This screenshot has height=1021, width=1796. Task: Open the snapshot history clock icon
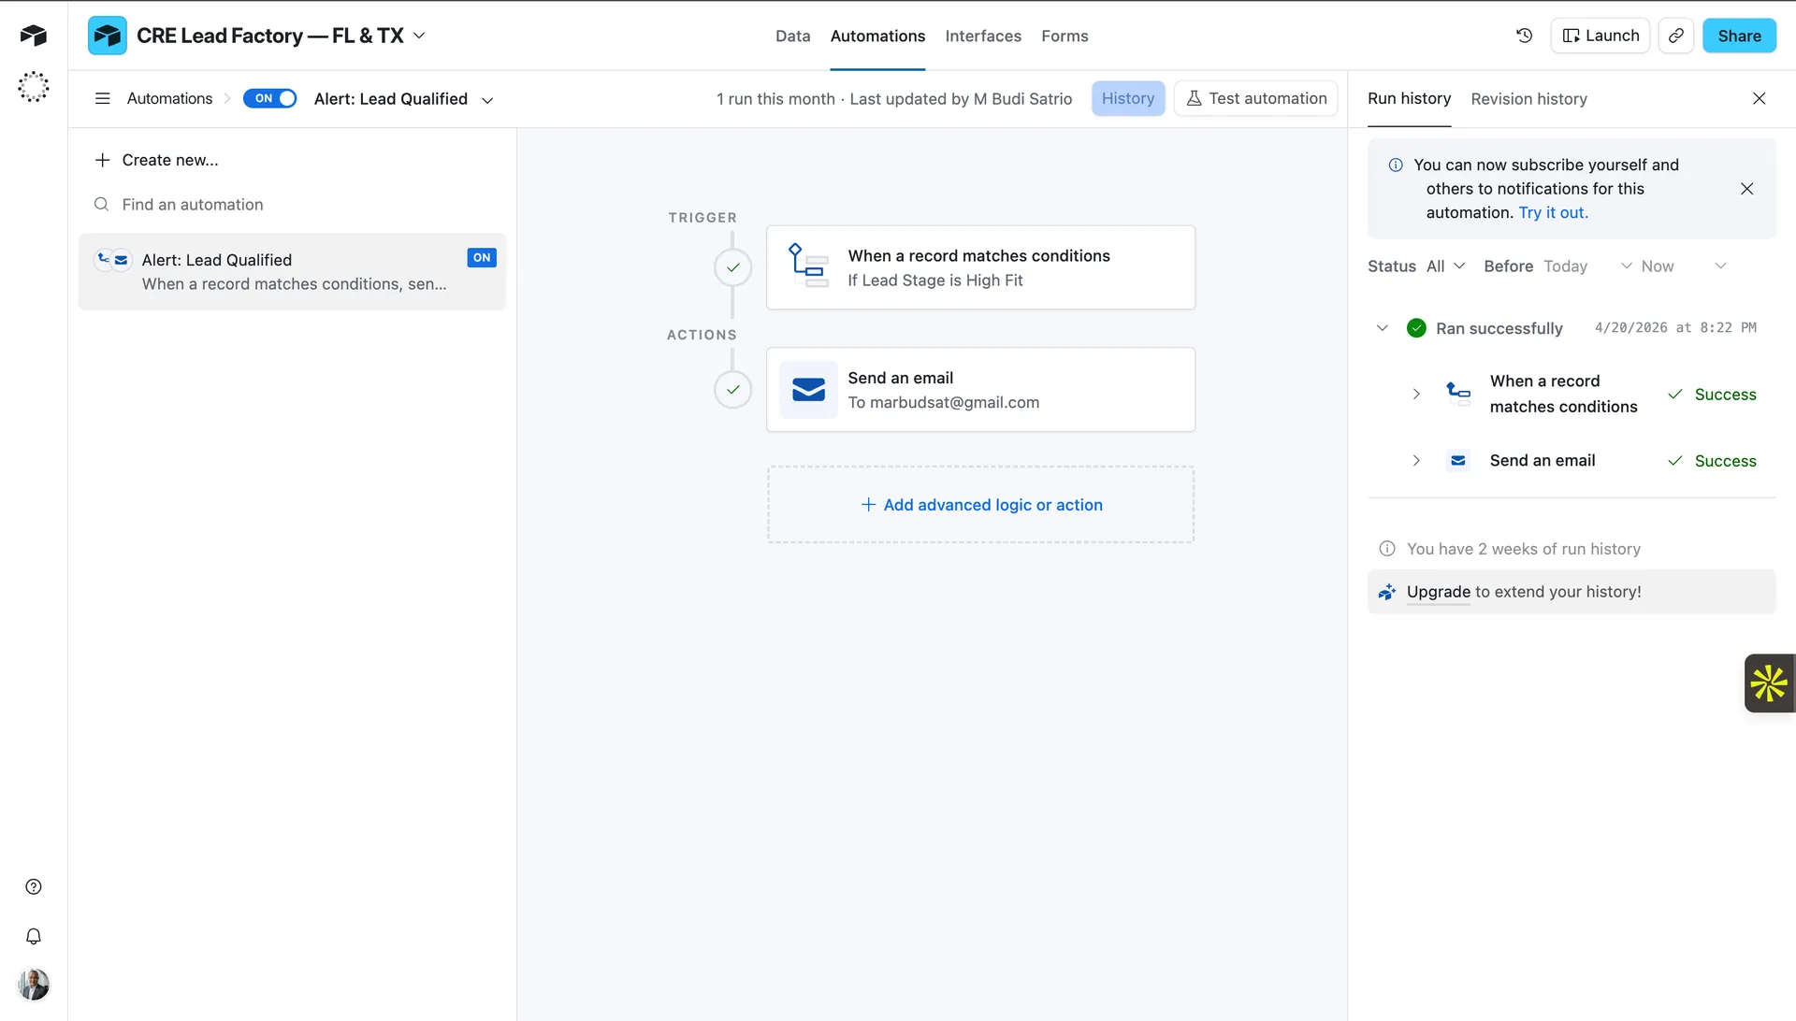pos(1524,35)
